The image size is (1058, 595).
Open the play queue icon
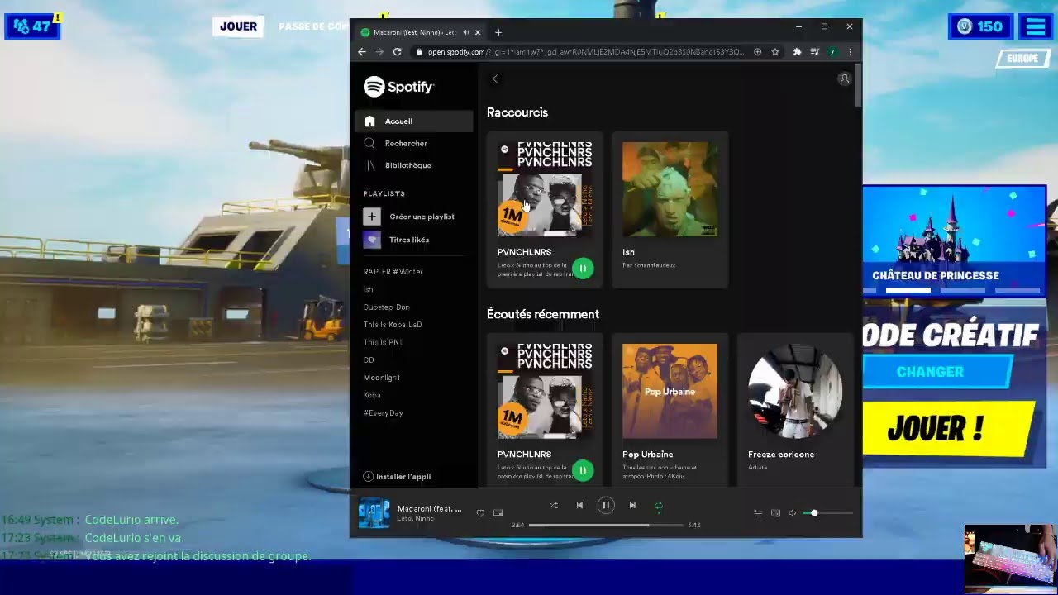tap(757, 513)
